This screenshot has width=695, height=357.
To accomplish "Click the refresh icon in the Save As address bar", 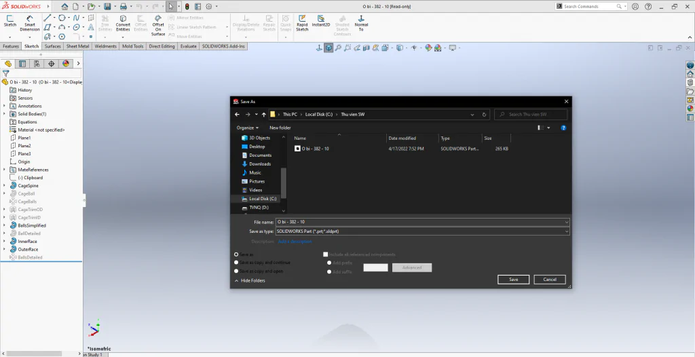I will 484,115.
